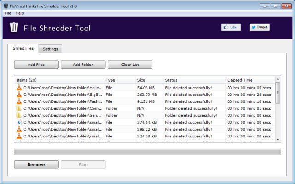Select the Shred Files tab
Image resolution: width=295 pixels, height=184 pixels.
23,48
